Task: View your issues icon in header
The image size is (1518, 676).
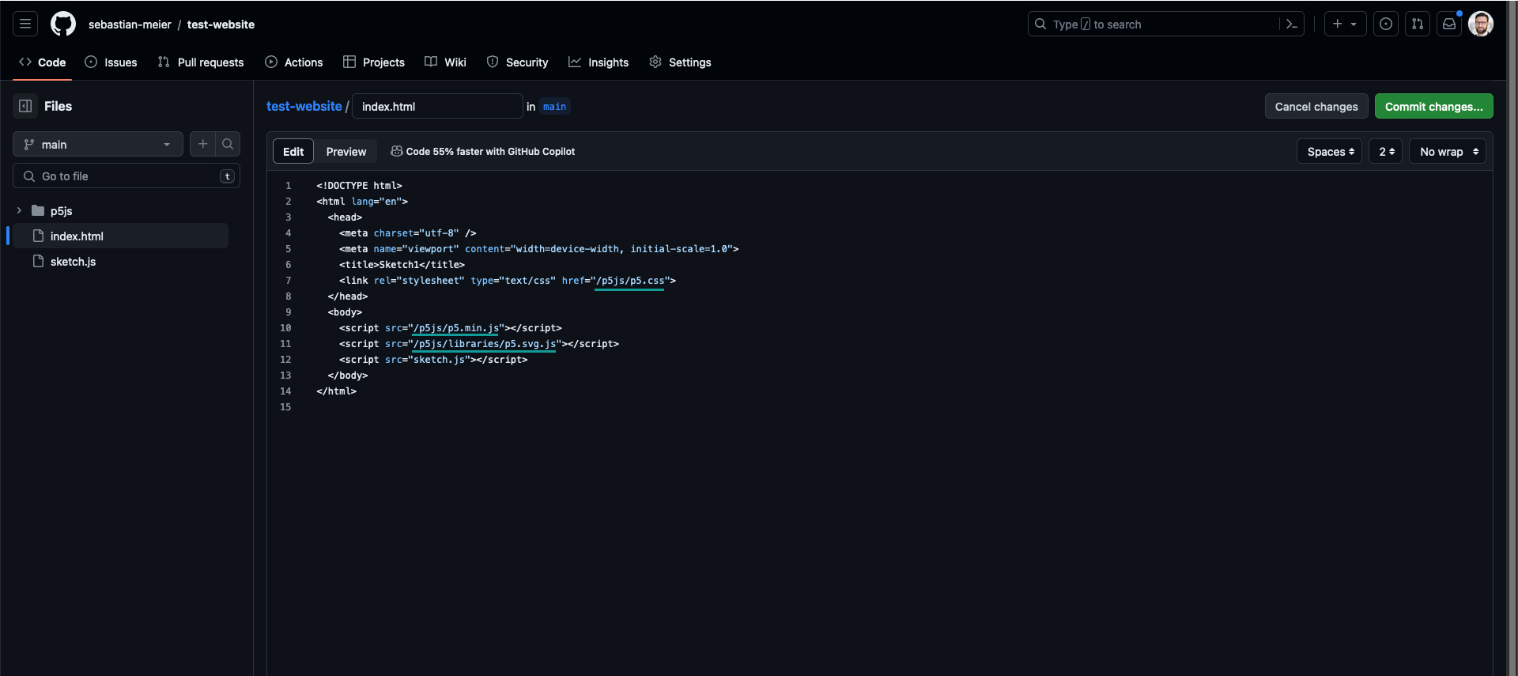Action: coord(1386,24)
